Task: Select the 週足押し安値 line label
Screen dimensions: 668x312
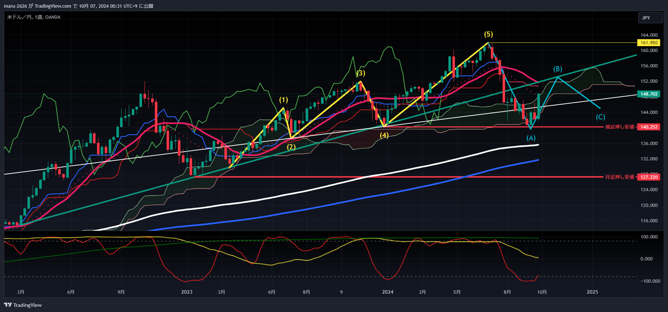Action: click(619, 127)
